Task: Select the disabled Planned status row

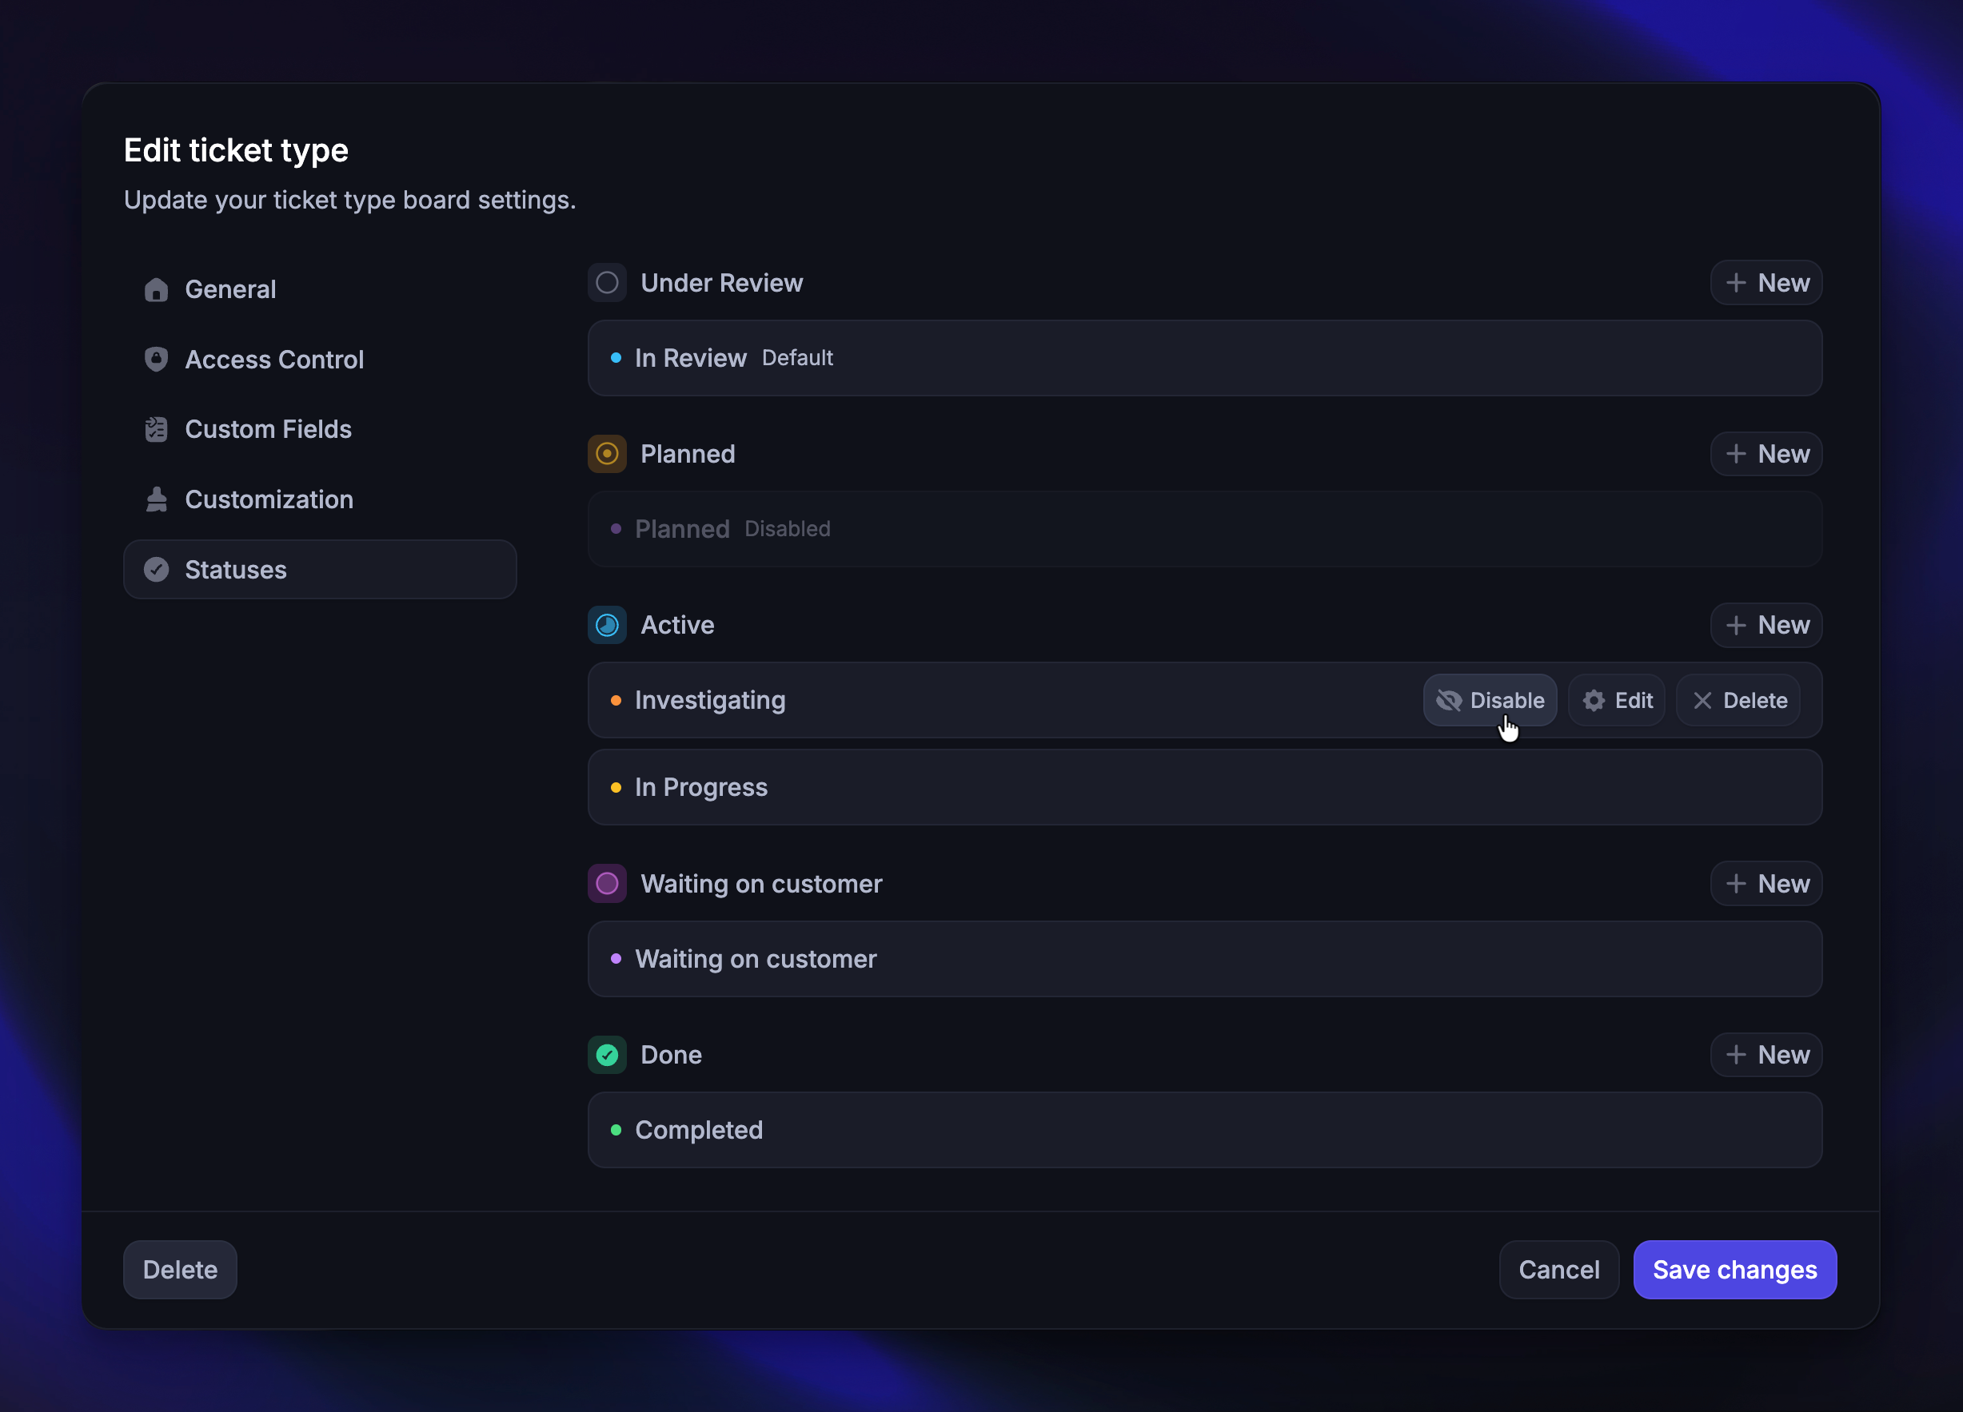Action: (x=1204, y=529)
